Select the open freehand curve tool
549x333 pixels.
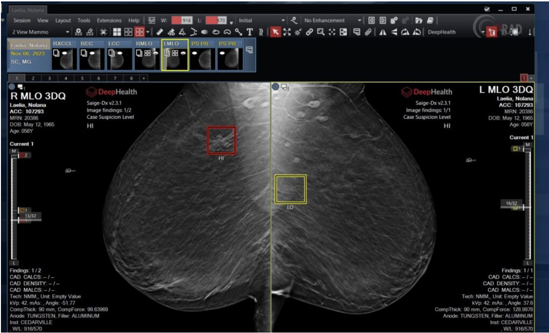[x=227, y=32]
